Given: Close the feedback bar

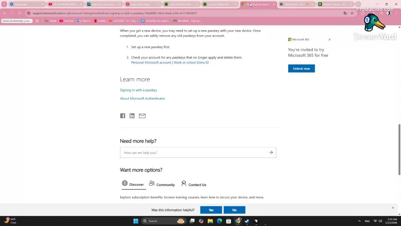Looking at the screenshot, I should (x=393, y=208).
